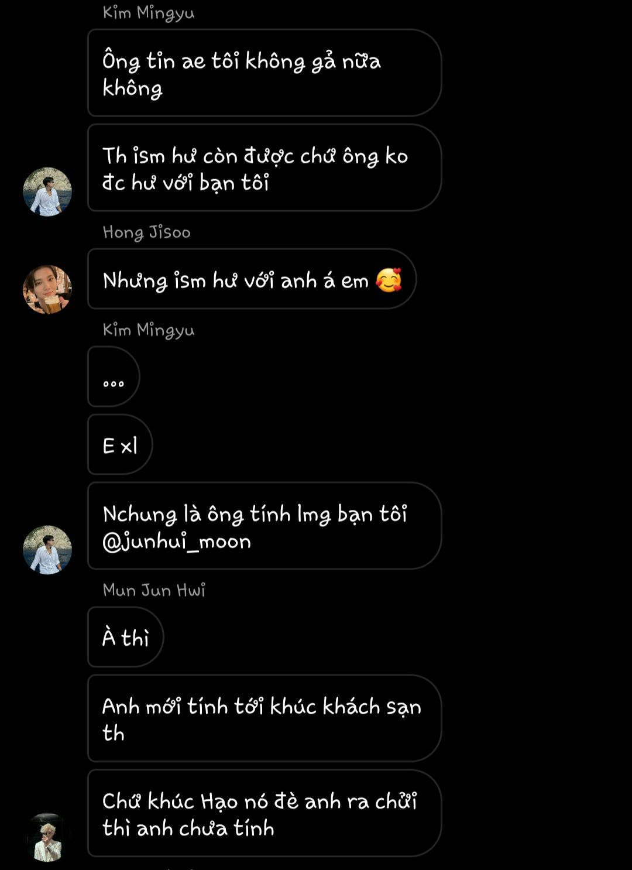Viewport: 632px width, 870px height.
Task: Tap the empty chat area right of 'E xl'
Action: coord(386,444)
